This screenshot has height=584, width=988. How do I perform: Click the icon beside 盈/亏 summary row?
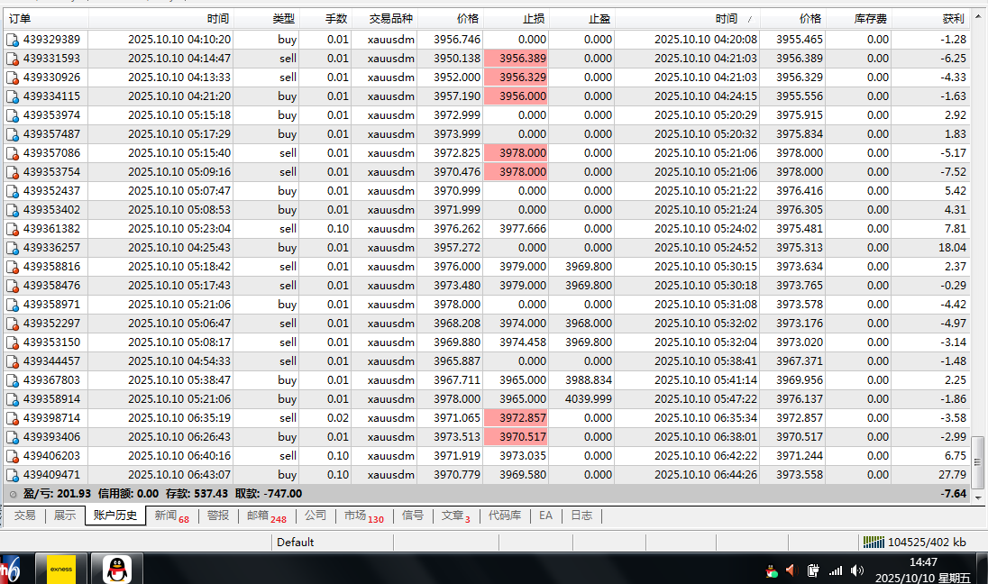coord(13,494)
